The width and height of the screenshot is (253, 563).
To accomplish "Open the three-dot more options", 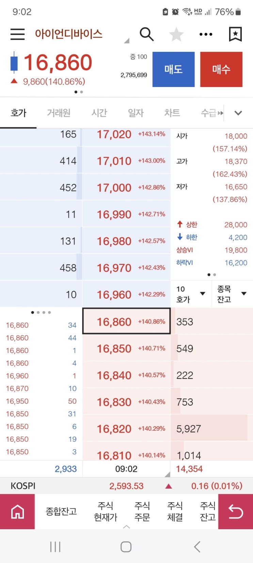I will [x=206, y=34].
